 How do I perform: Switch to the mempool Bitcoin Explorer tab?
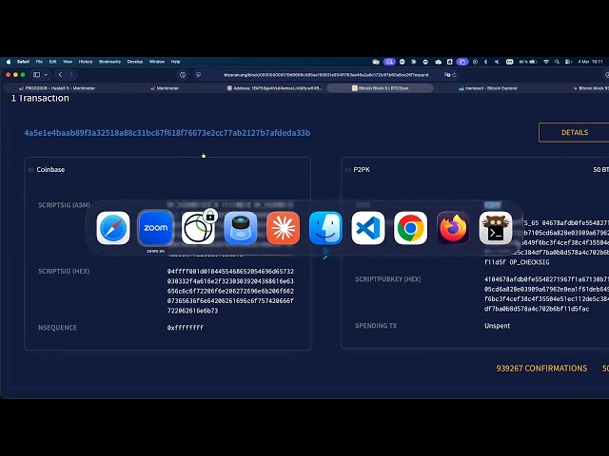point(488,88)
